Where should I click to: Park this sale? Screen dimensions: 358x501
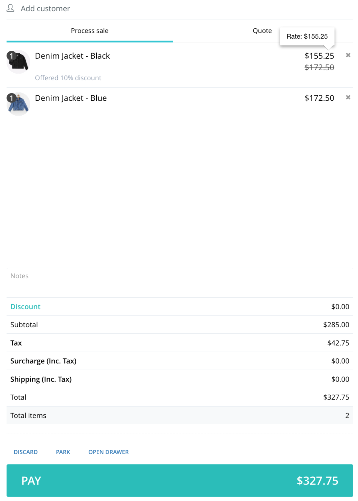point(63,452)
